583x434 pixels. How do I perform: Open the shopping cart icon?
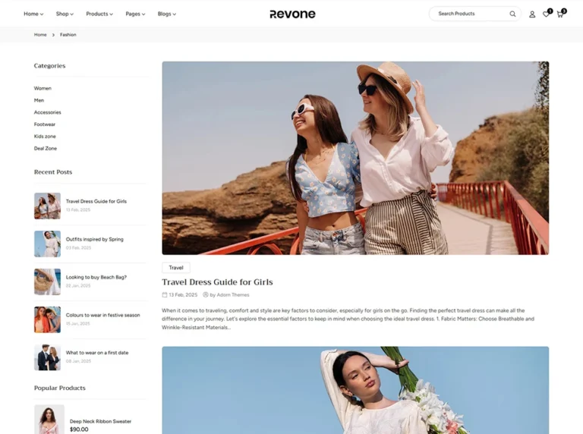pos(560,14)
